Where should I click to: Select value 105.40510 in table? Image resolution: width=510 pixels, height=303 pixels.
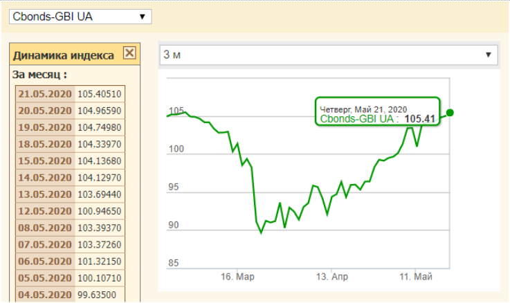(100, 94)
